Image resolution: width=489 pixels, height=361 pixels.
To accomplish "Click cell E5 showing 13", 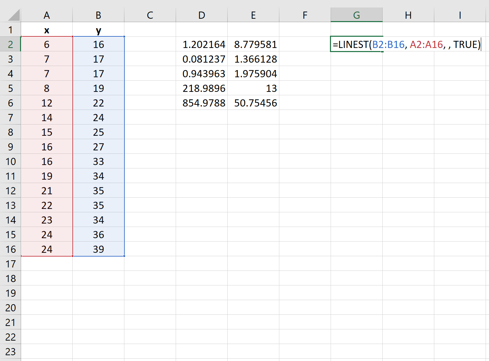I will tap(254, 88).
